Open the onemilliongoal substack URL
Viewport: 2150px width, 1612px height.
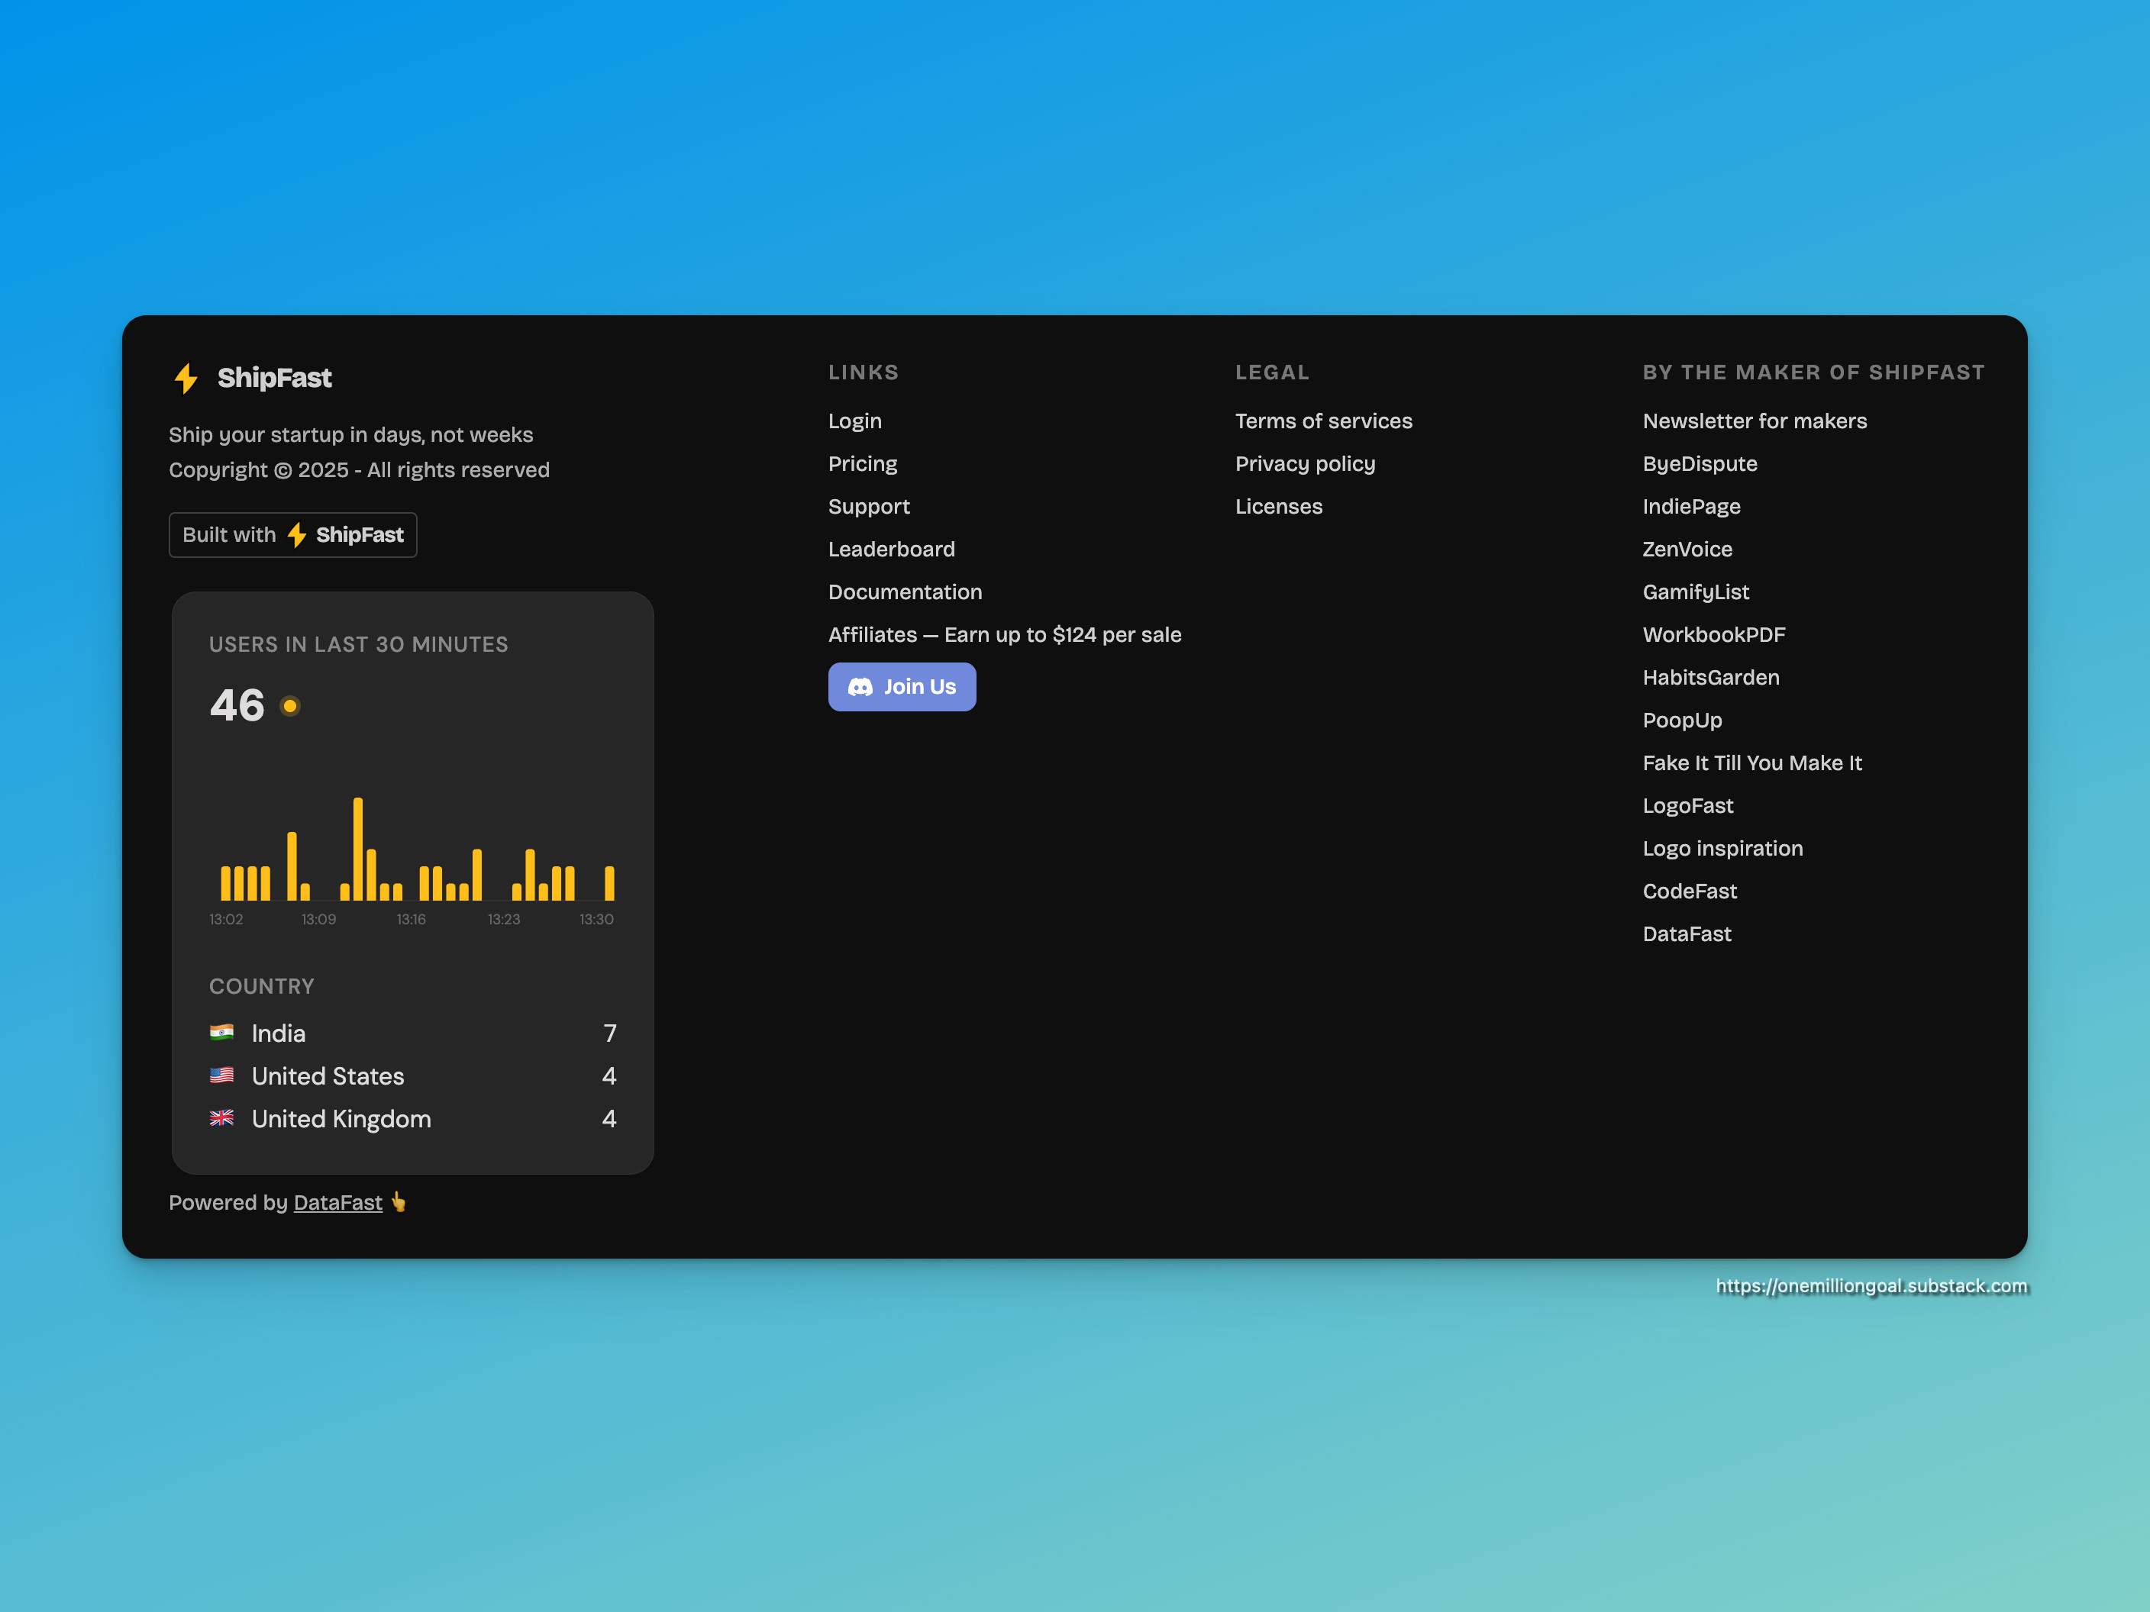pyautogui.click(x=1871, y=1285)
